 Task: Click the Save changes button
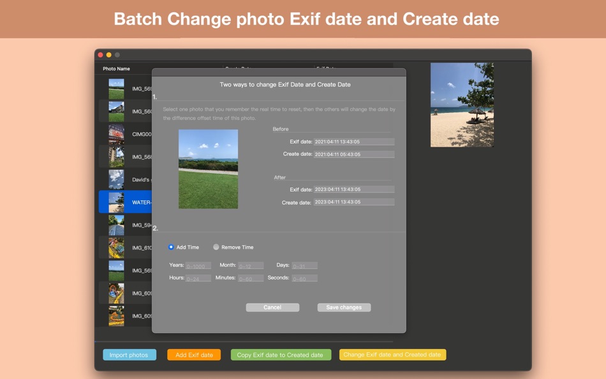click(344, 307)
